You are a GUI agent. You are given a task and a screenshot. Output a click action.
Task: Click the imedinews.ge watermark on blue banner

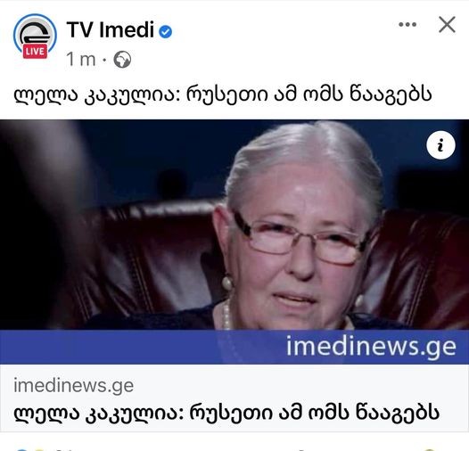[x=371, y=347]
